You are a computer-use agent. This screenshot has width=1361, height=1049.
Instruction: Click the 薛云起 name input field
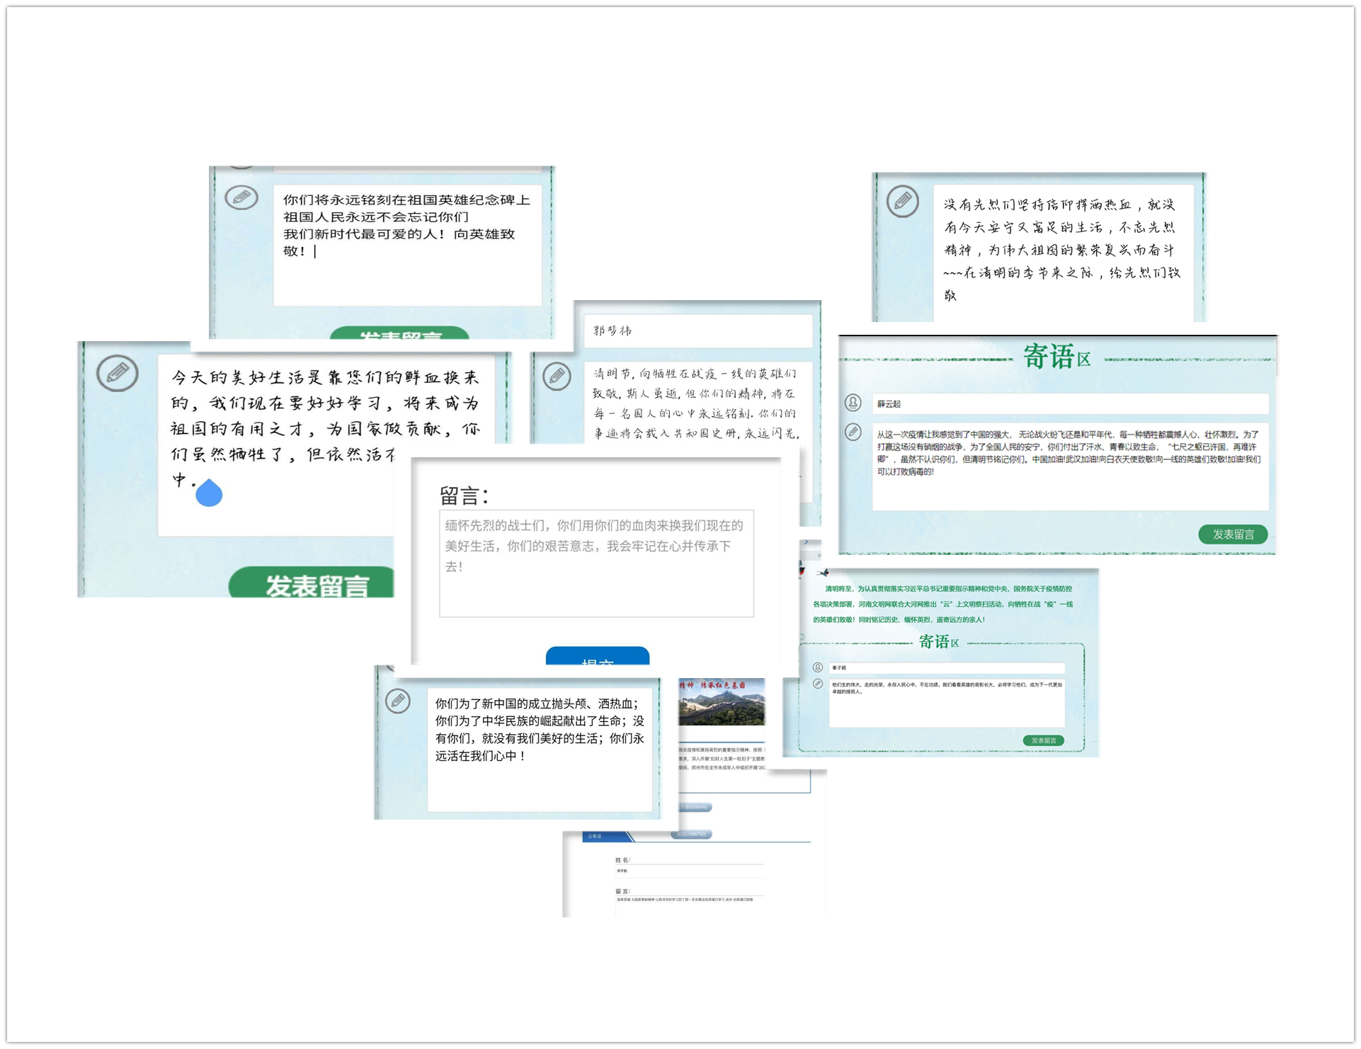click(1069, 404)
